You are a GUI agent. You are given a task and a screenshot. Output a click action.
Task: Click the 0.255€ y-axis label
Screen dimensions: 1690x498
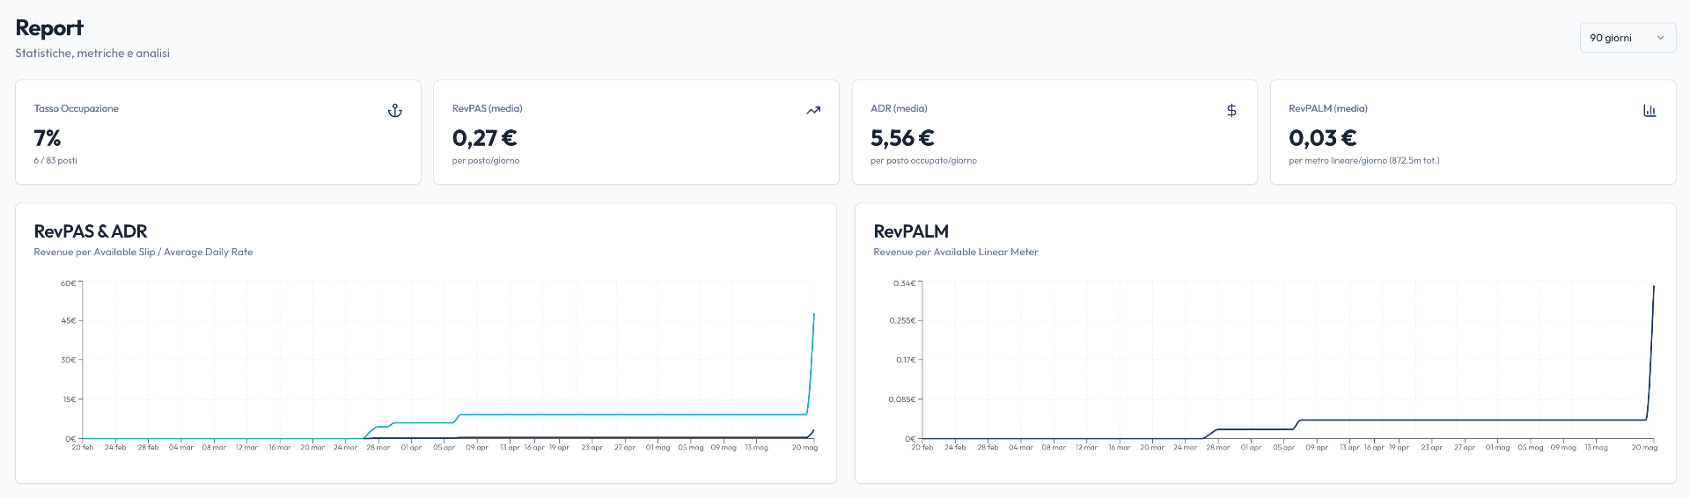pyautogui.click(x=902, y=320)
